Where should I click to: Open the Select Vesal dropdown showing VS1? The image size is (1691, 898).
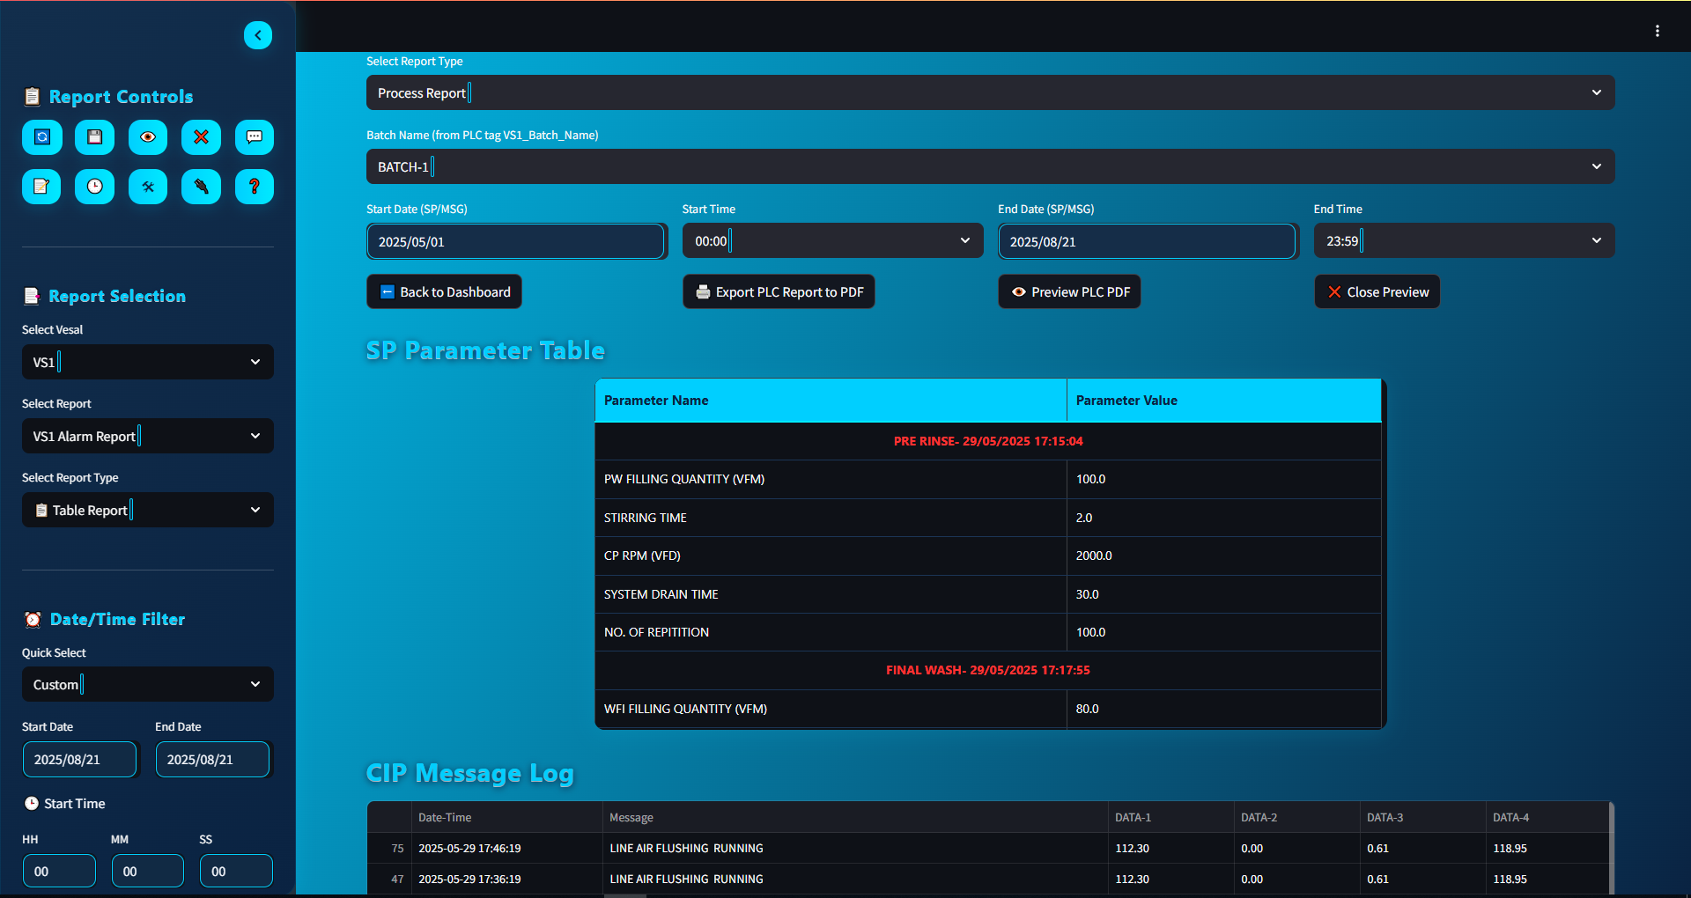[147, 362]
